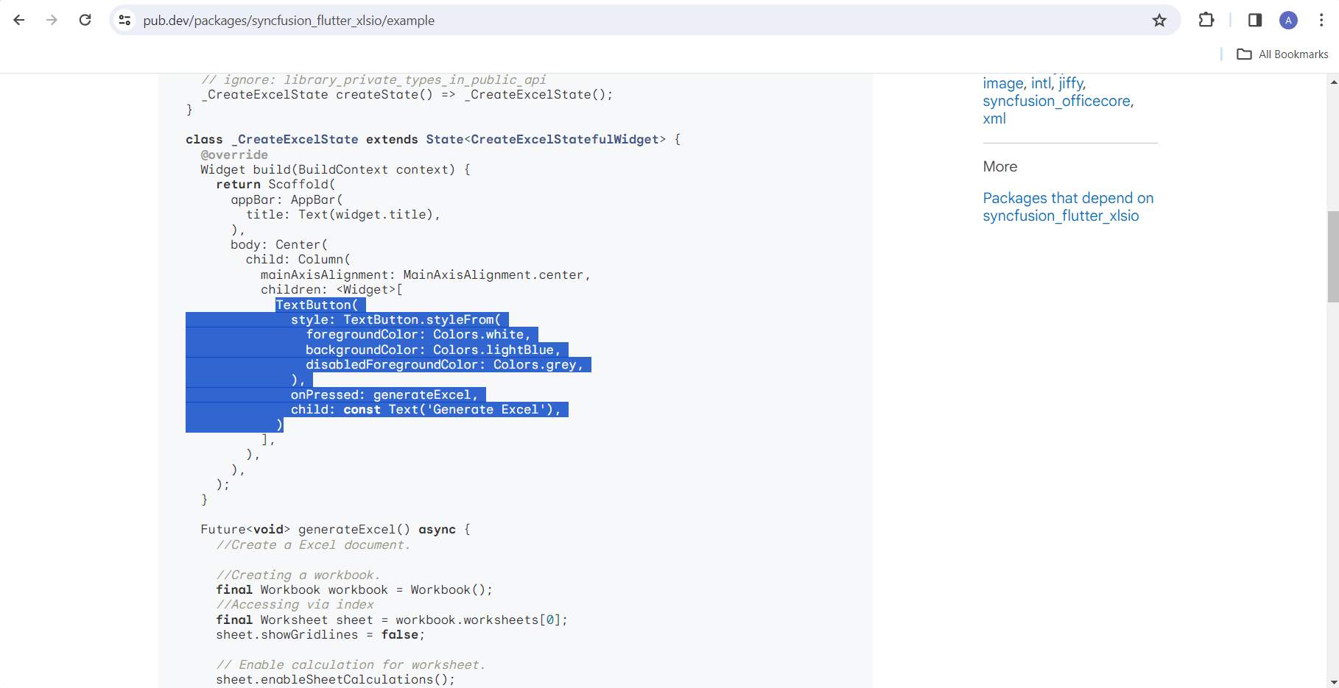Click 'children: <Widget>[' code line
The height and width of the screenshot is (688, 1339).
click(331, 290)
